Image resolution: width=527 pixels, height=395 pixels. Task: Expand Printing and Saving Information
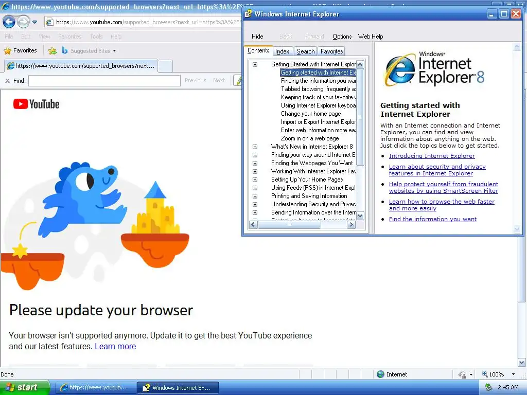coord(255,196)
